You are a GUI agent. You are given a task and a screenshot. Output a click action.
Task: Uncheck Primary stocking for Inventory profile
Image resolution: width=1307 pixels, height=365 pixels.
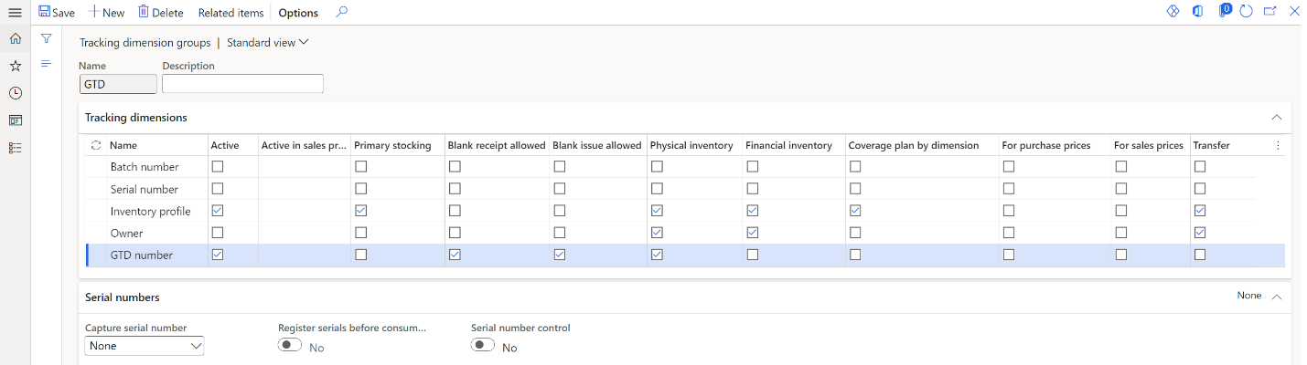pos(360,211)
